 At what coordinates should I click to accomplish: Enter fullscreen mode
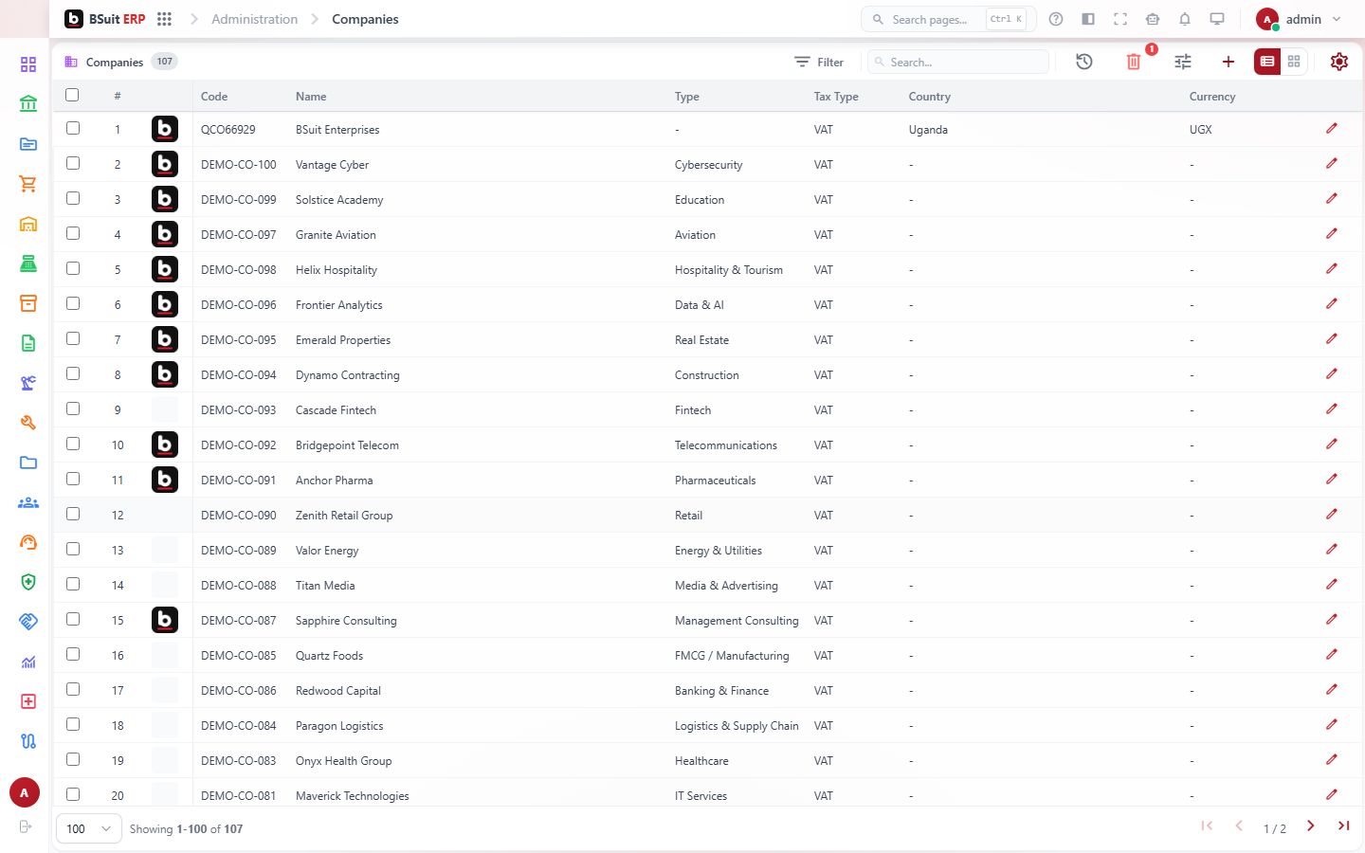click(1120, 19)
